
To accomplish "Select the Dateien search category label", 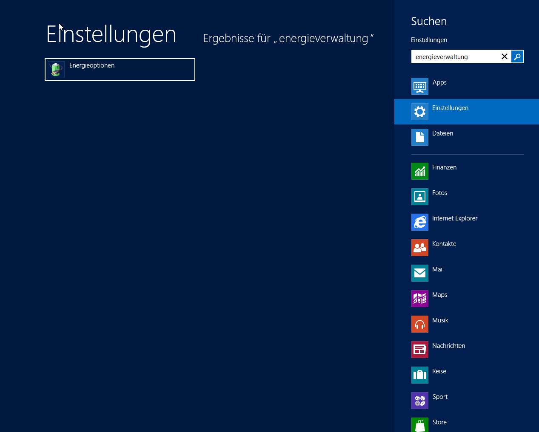I will point(442,133).
